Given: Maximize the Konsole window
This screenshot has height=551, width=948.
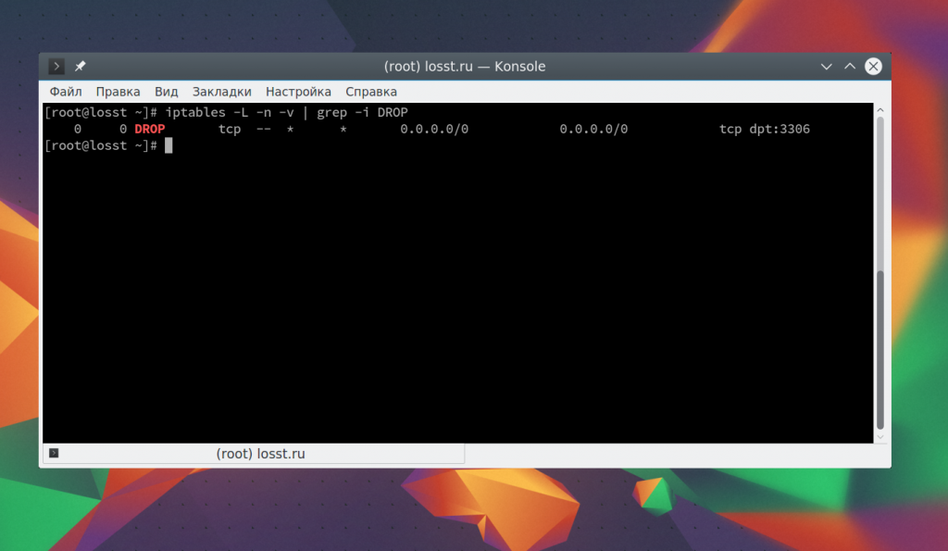Looking at the screenshot, I should coord(850,67).
